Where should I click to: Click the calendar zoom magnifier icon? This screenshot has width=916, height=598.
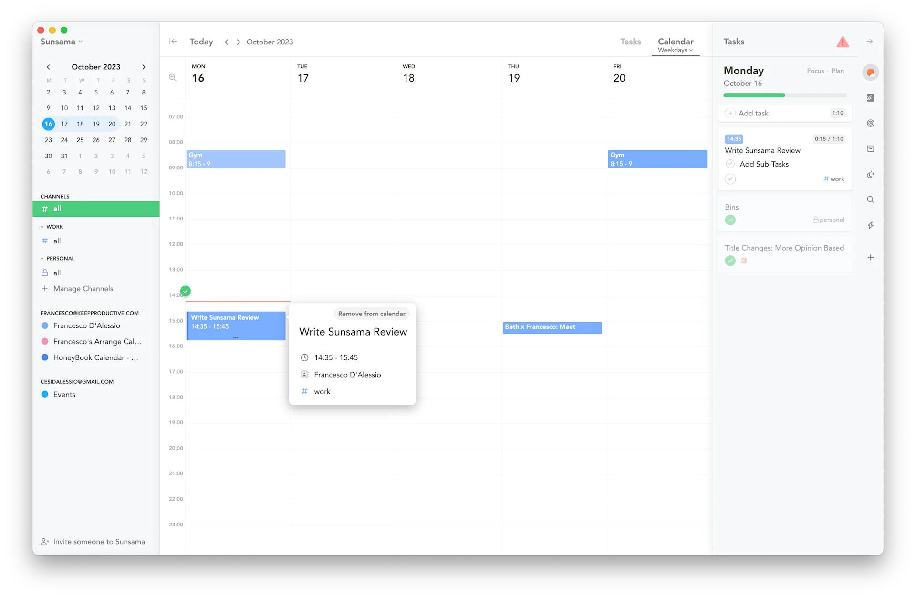[x=173, y=77]
